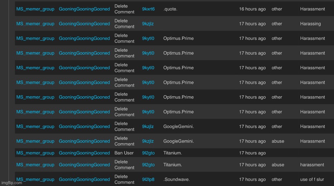The height and width of the screenshot is (186, 334).
Task: Click the .Soundwave. username cell
Action: tap(176, 179)
